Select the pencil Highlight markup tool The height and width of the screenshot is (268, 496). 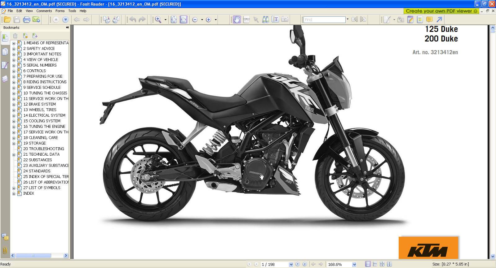click(410, 19)
